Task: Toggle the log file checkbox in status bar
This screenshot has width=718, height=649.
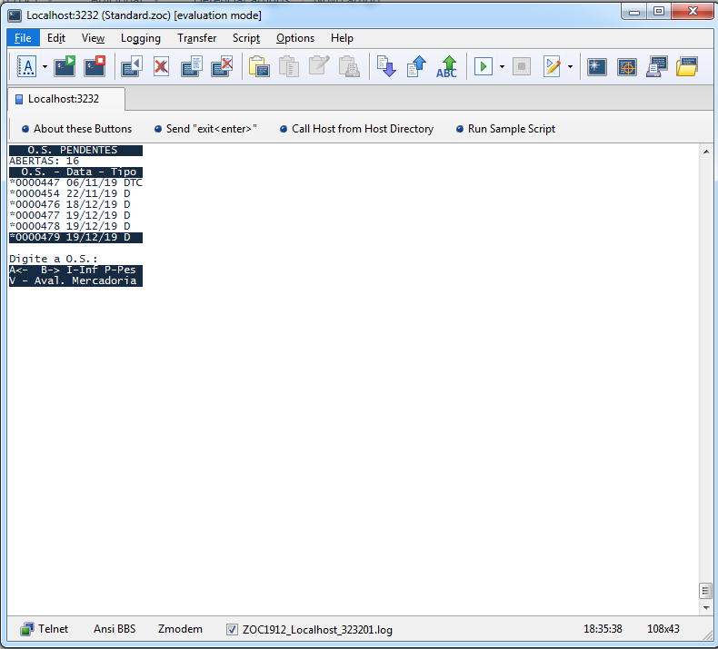Action: (232, 630)
